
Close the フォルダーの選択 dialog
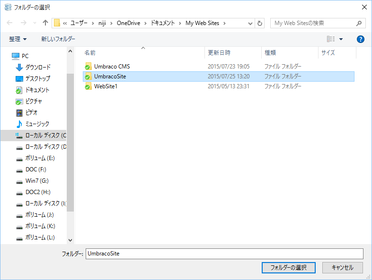364,8
